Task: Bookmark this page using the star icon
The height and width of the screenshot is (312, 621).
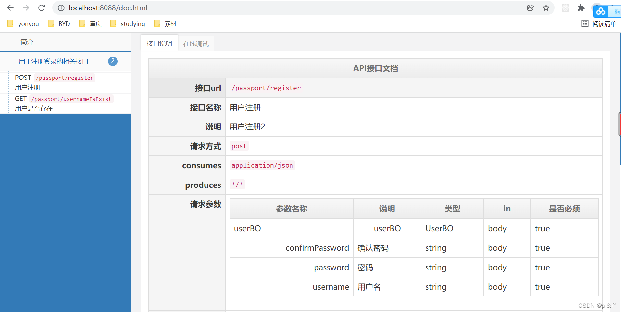Action: pyautogui.click(x=546, y=8)
